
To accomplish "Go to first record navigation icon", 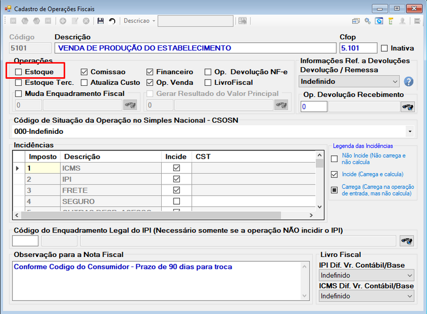I will pos(13,21).
